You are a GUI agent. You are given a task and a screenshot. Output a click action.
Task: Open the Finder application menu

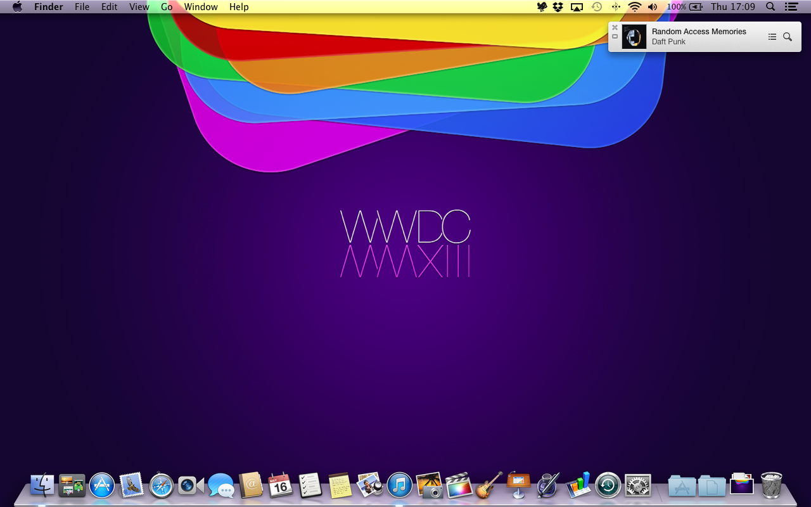pos(49,7)
